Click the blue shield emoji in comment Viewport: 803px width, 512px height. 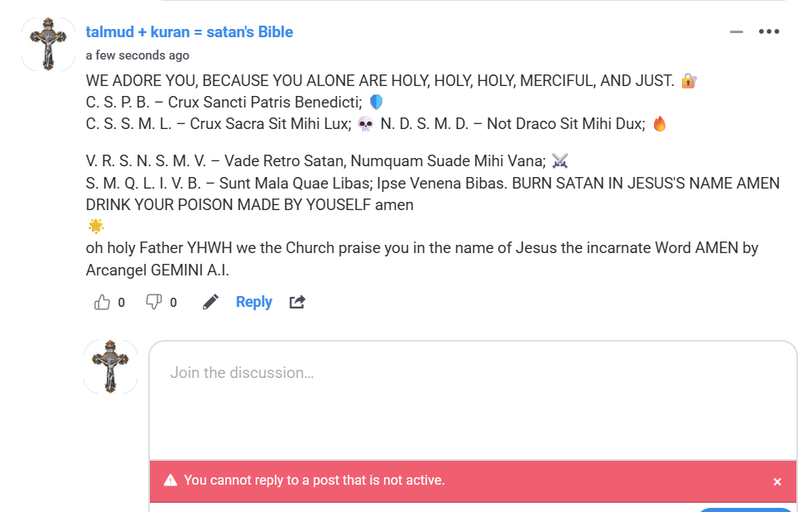[x=377, y=103]
